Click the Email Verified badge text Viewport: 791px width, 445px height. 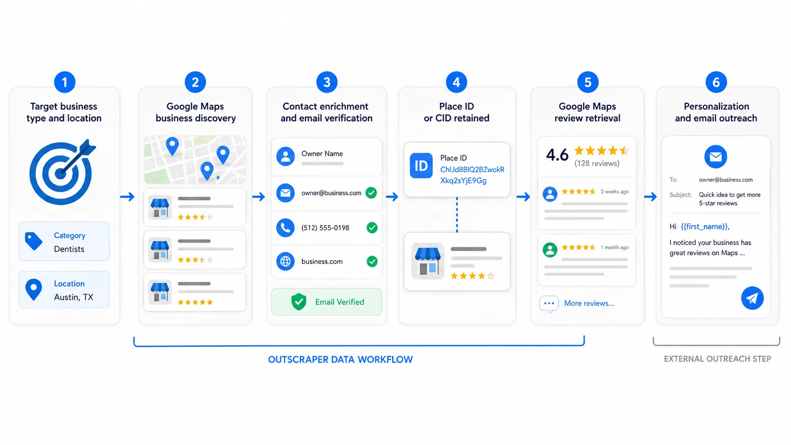pos(340,302)
